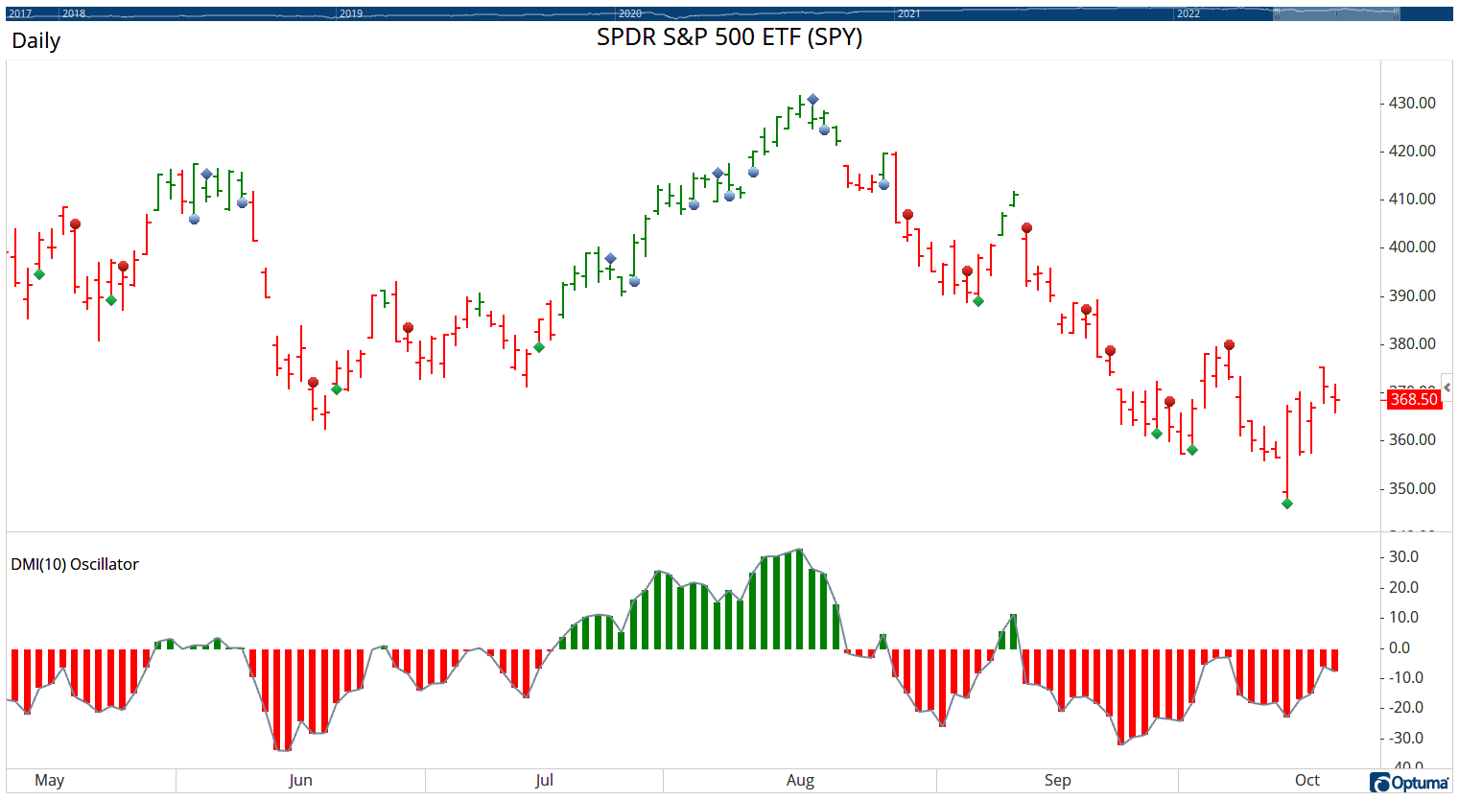The image size is (1459, 800).
Task: Click the Jun label on the date axis
Action: pyautogui.click(x=300, y=780)
